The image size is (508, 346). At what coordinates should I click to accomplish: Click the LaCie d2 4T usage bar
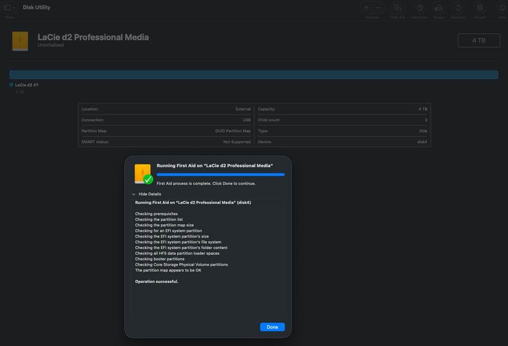pos(253,75)
